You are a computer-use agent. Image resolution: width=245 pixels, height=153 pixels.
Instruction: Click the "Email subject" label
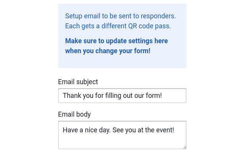coord(78,82)
